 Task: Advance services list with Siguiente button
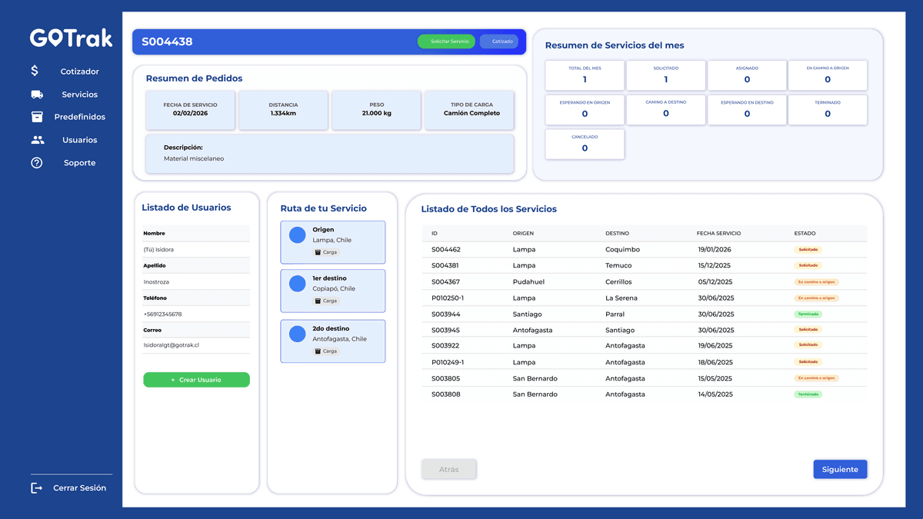pos(840,469)
